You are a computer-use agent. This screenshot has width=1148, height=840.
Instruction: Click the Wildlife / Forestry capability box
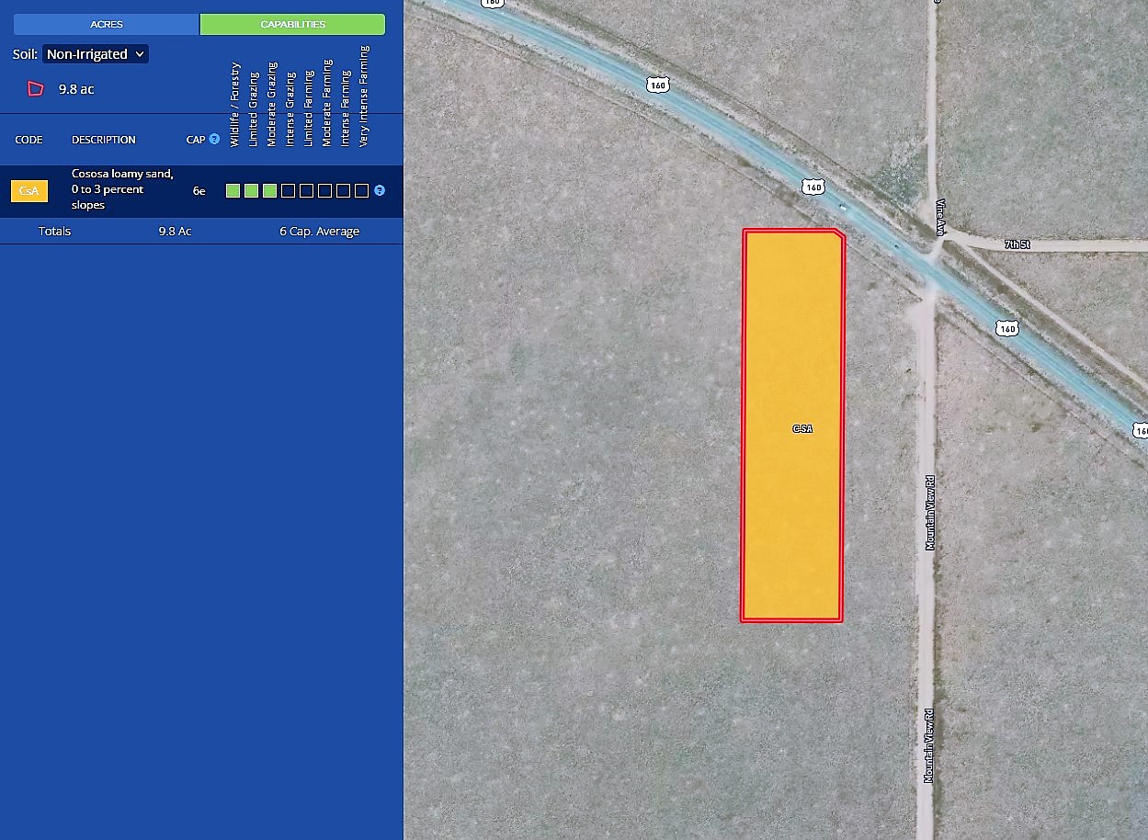(x=233, y=191)
